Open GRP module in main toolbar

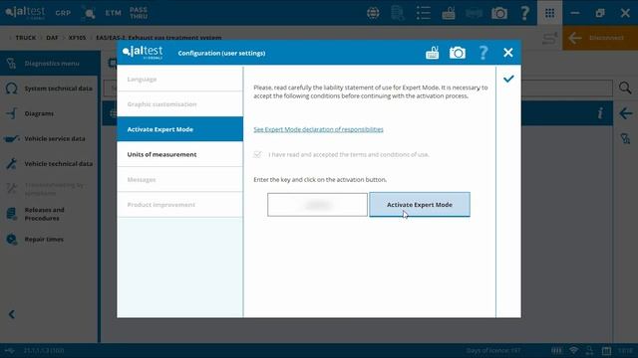[x=63, y=13]
